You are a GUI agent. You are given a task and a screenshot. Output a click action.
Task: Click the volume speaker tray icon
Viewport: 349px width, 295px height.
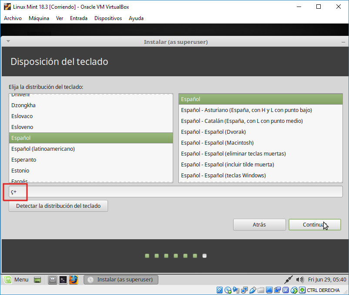pyautogui.click(x=299, y=279)
